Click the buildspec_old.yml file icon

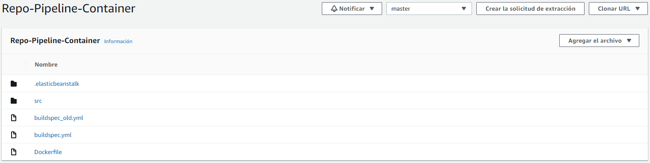pos(14,118)
